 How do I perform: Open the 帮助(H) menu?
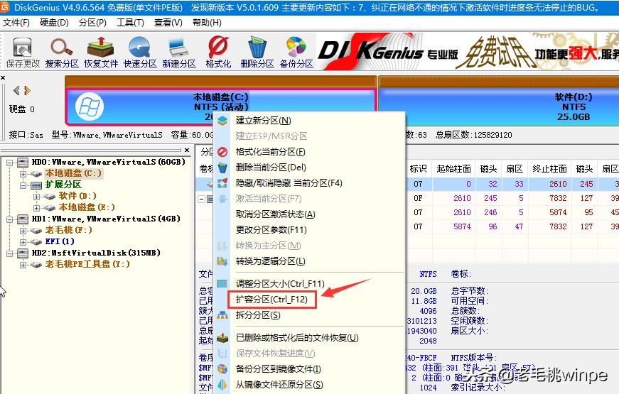[x=207, y=23]
